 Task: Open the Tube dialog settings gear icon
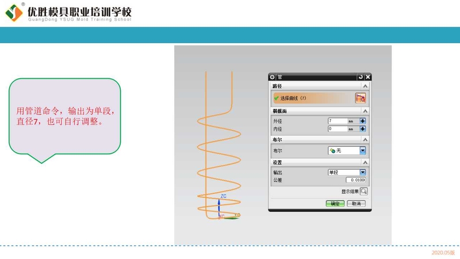pos(272,77)
